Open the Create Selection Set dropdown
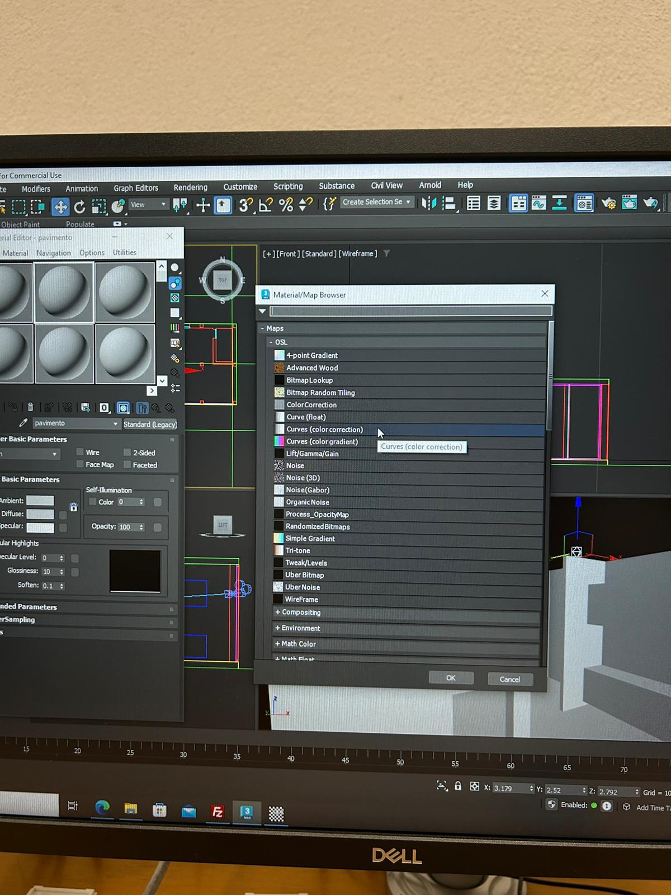 click(x=408, y=202)
